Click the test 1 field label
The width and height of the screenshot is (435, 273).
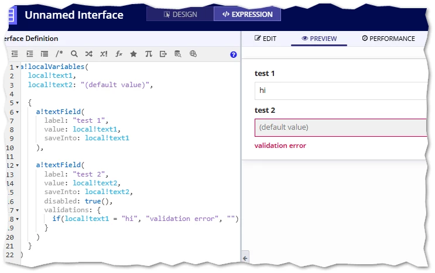[x=265, y=74]
